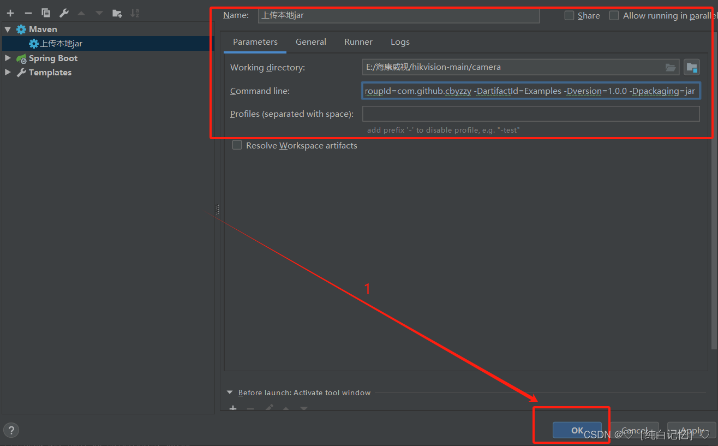Expand the Templates node

(8, 72)
